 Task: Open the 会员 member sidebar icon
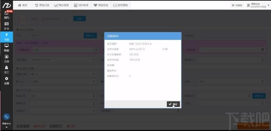(7, 59)
